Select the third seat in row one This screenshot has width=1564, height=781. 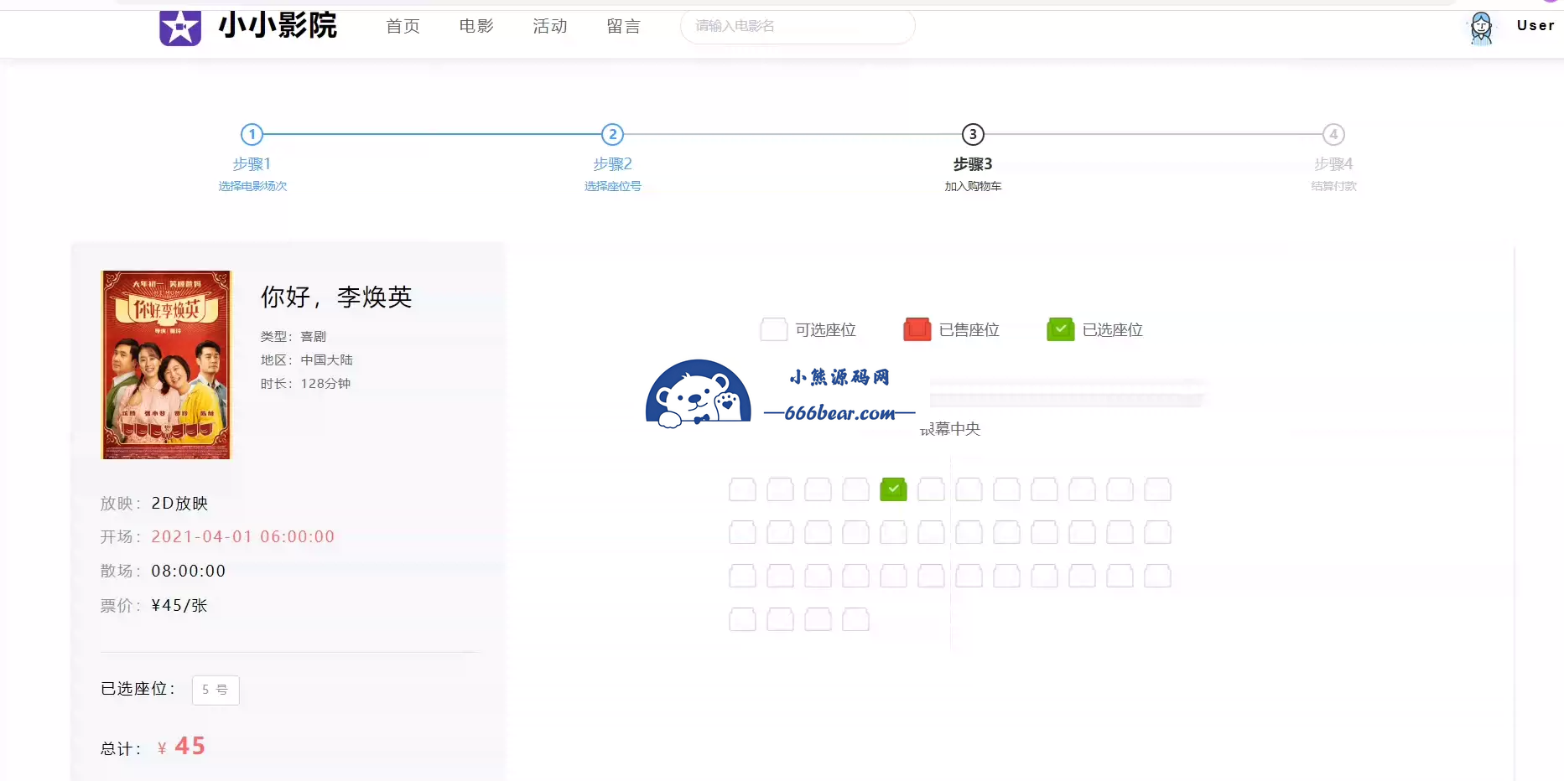tap(818, 489)
